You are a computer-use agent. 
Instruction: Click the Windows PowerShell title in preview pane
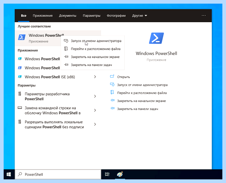156,53
